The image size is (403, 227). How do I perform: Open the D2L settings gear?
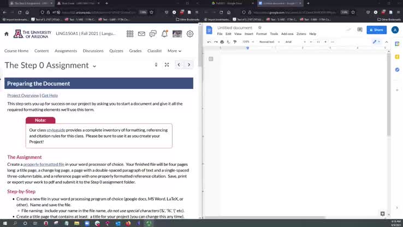(190, 34)
